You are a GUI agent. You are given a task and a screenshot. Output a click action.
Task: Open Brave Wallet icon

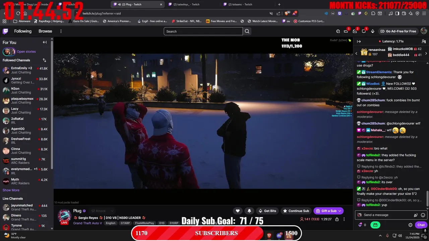(x=404, y=13)
